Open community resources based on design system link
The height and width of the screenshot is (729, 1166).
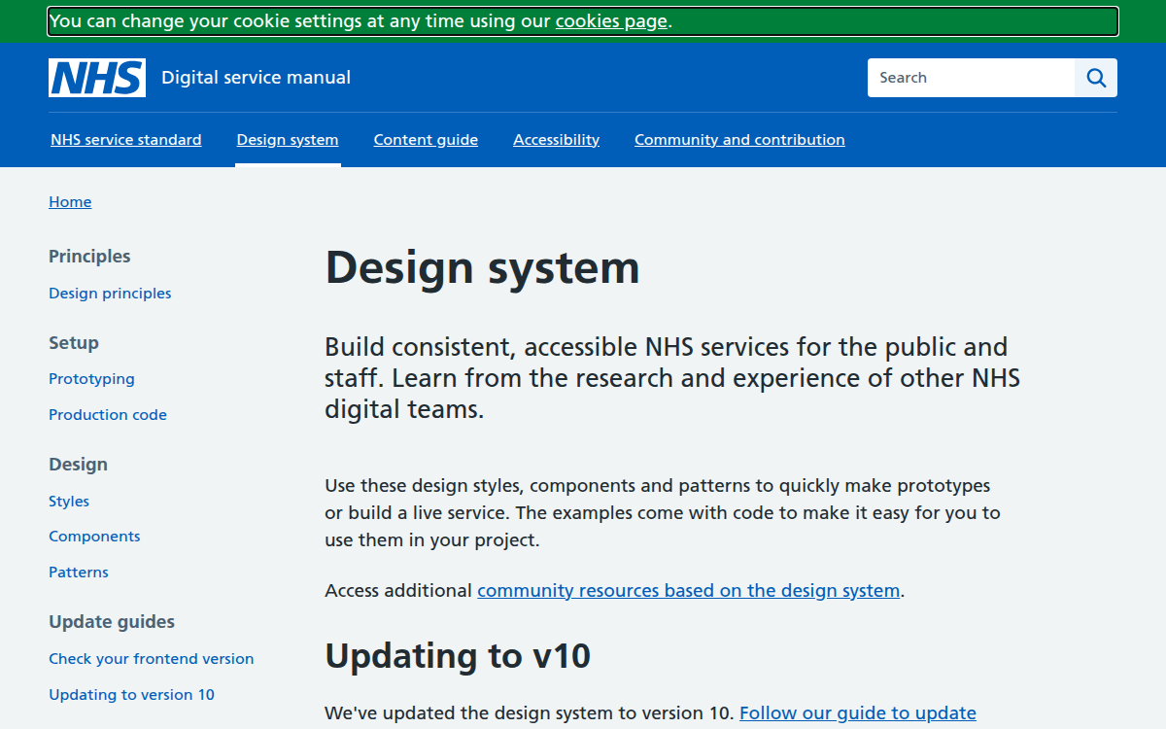689,590
